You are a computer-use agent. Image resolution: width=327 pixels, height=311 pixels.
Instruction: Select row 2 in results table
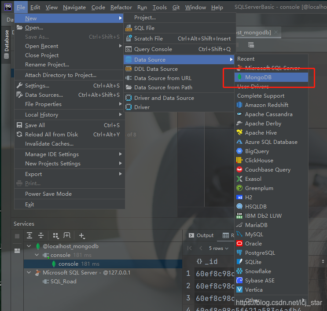pos(188,285)
